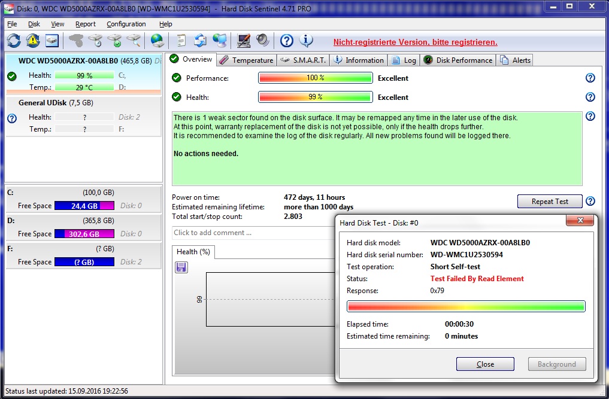Click the 'Status last updated' status bar text

tap(66, 391)
